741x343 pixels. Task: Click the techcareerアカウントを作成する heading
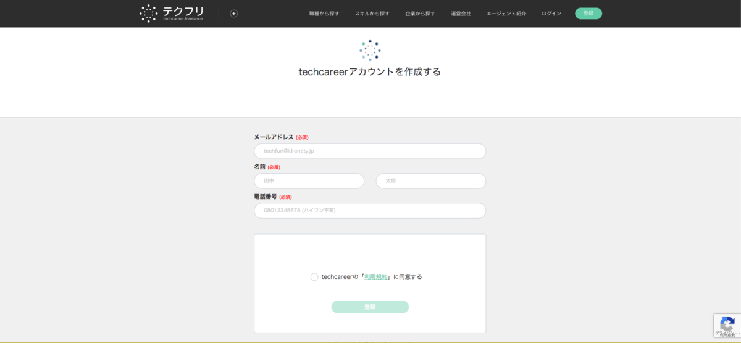pyautogui.click(x=370, y=72)
